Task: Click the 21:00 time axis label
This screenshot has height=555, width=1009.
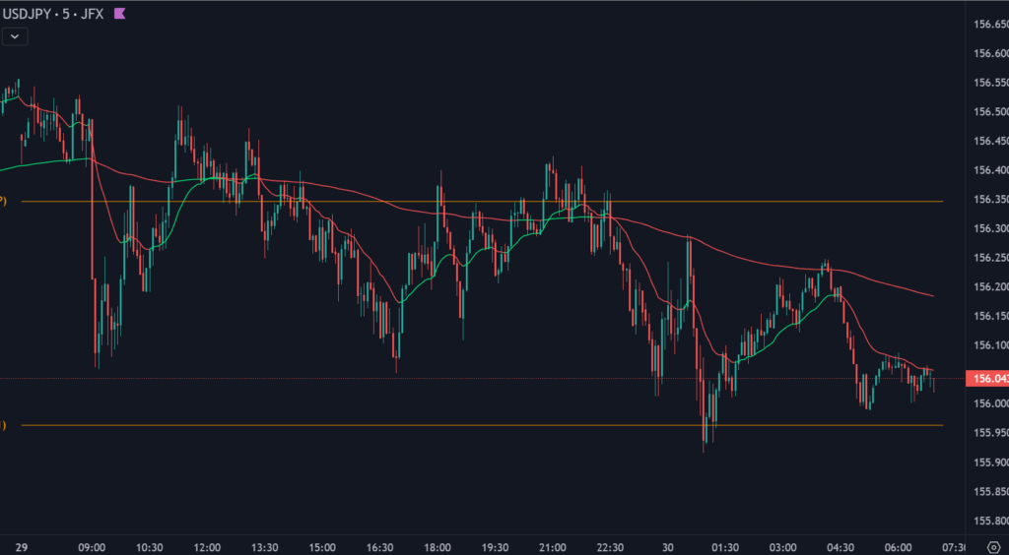Action: click(553, 547)
